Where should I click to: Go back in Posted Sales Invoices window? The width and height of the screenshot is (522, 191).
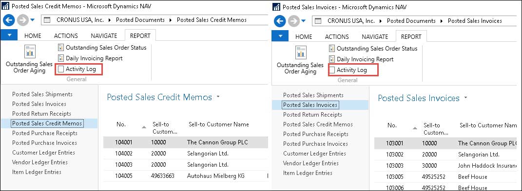tap(280, 21)
